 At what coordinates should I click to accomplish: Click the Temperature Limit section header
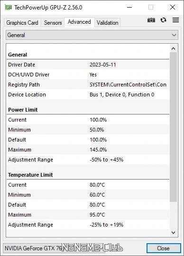(x=30, y=175)
